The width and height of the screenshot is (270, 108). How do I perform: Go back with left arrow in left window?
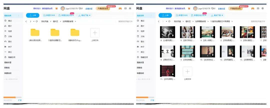tap(26, 21)
